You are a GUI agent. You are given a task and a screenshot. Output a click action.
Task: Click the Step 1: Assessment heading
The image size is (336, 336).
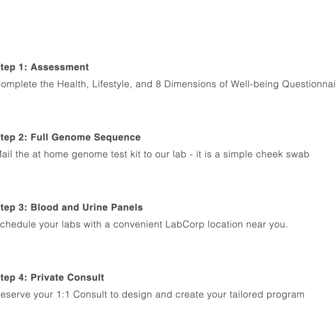click(44, 67)
